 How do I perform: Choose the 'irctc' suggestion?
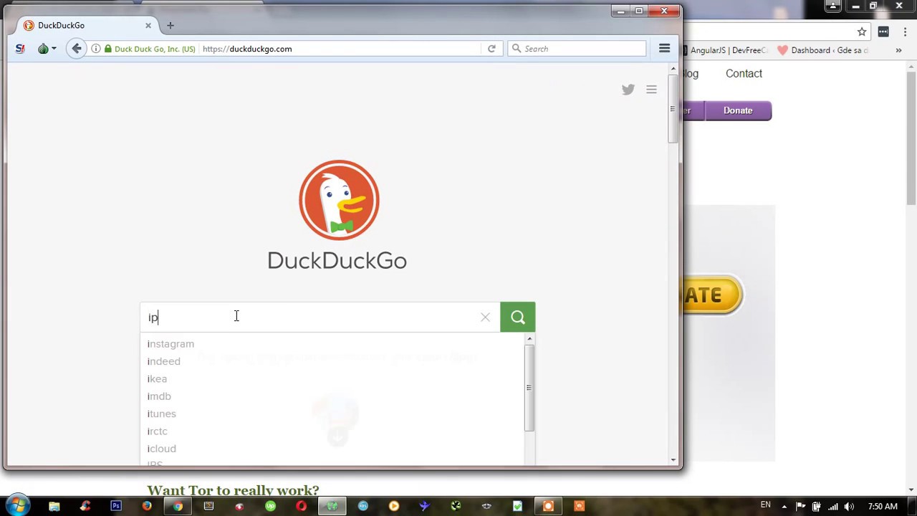157,431
